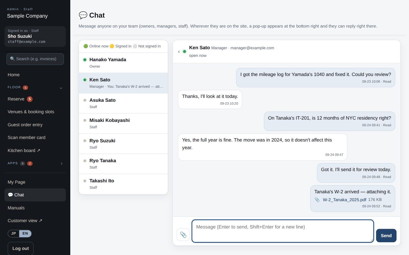Expand the FLOOR section chevron
409x255 pixels.
click(x=61, y=88)
